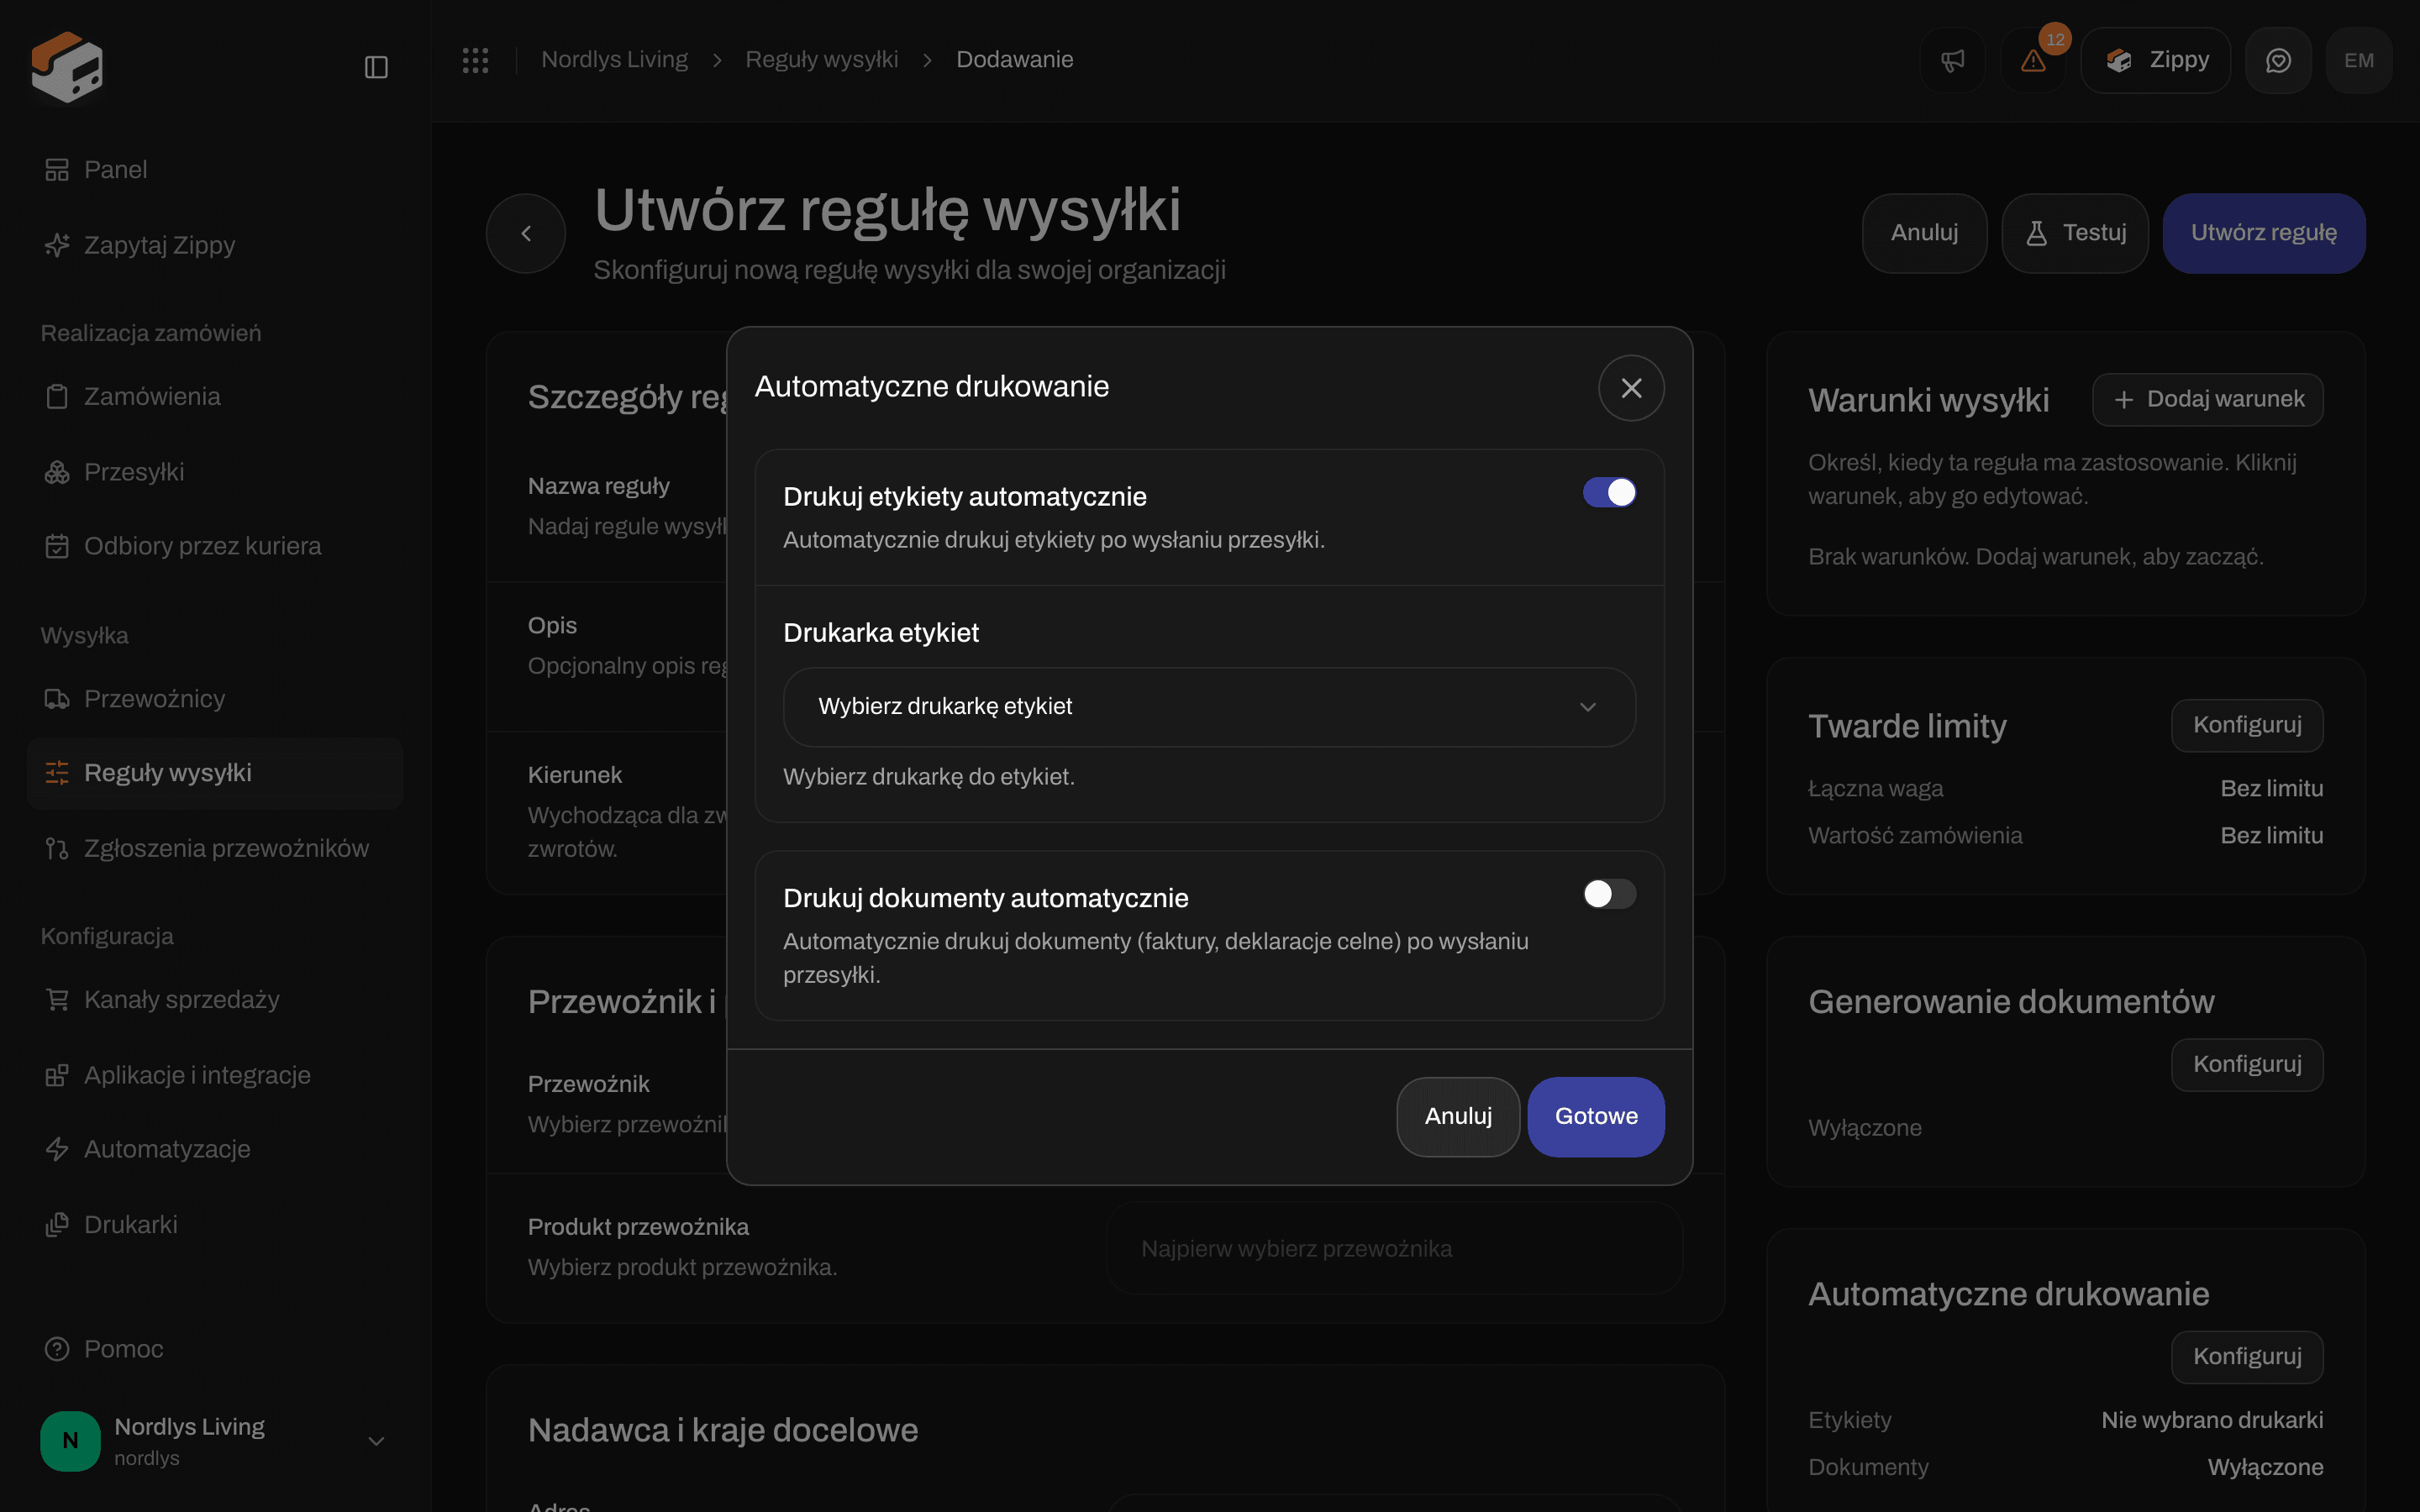Viewport: 2420px width, 1512px height.
Task: Click Anuluj in the page header
Action: click(1924, 233)
